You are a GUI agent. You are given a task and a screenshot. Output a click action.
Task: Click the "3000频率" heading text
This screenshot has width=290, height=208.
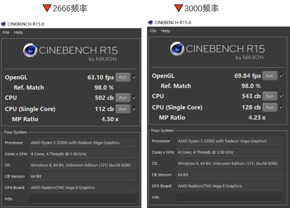point(202,8)
